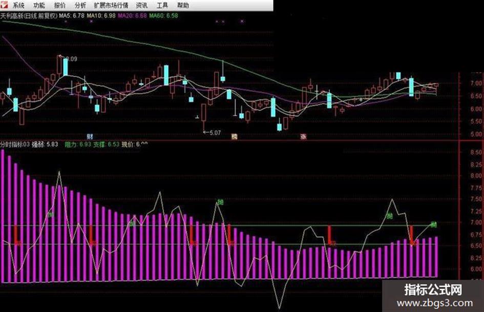Click the 5.50 price axis value

pyautogui.click(x=476, y=122)
